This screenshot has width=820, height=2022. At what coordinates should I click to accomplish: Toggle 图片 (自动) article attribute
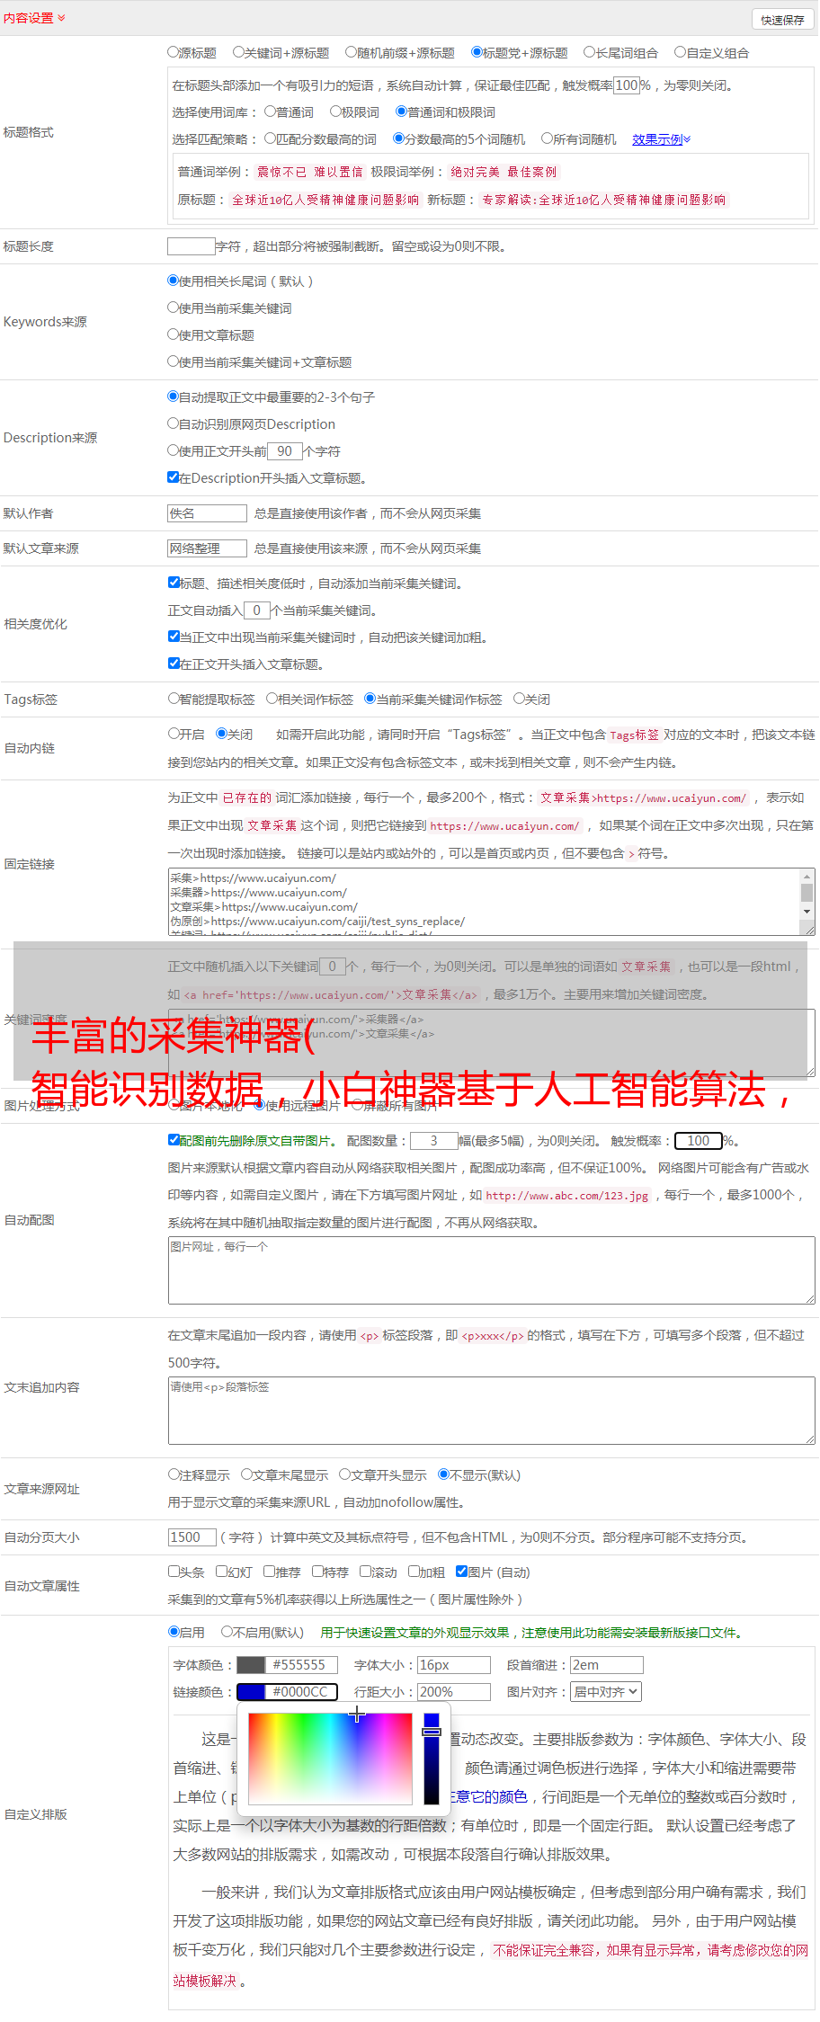(461, 1572)
